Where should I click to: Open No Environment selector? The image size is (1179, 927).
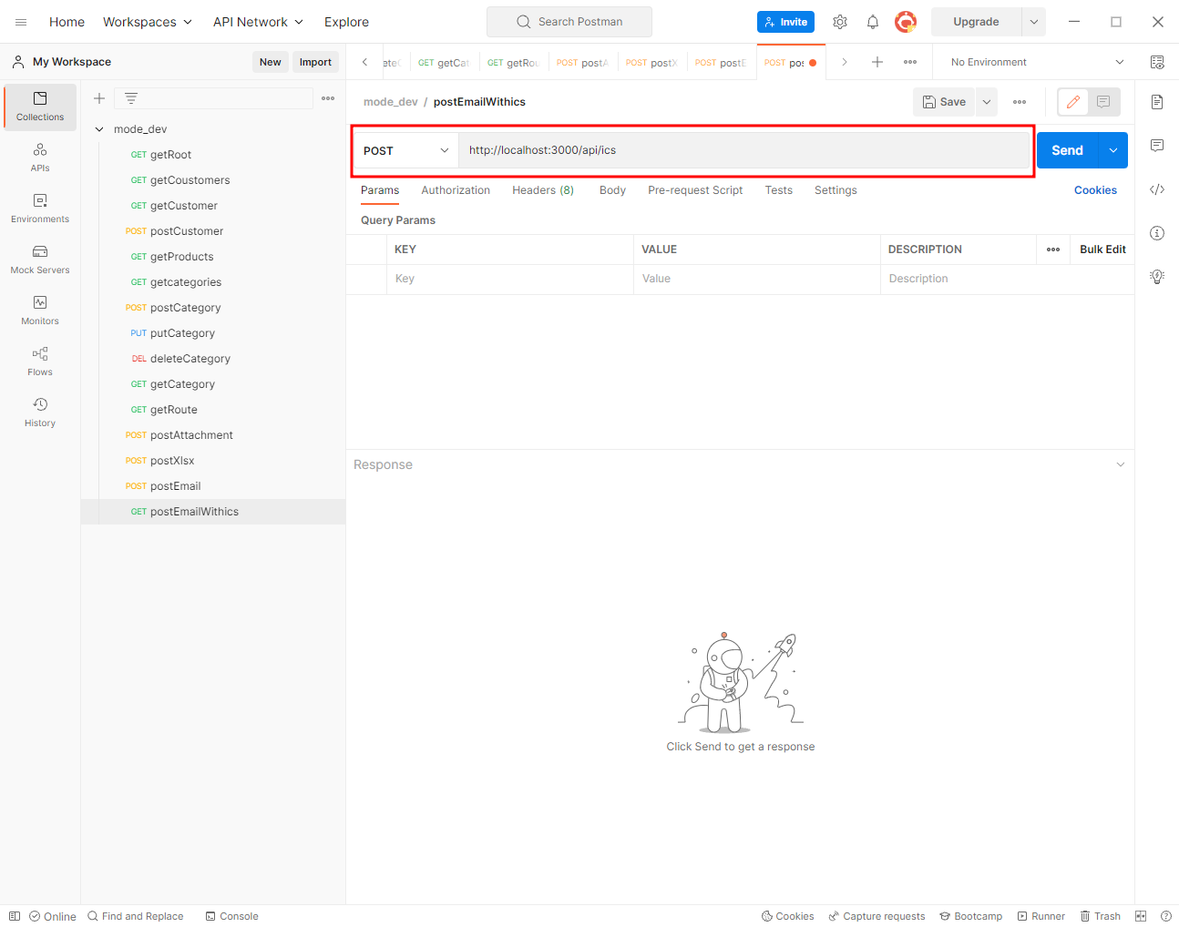pyautogui.click(x=1037, y=62)
